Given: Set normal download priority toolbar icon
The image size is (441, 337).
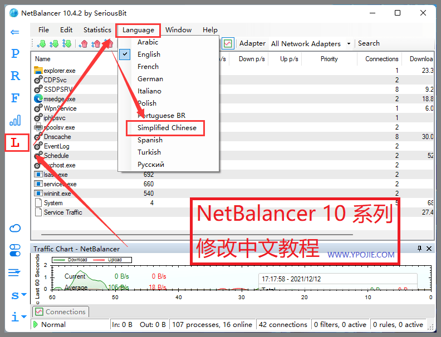Looking at the screenshot, I should click(54, 43).
